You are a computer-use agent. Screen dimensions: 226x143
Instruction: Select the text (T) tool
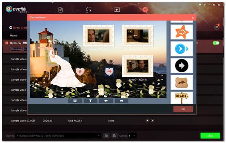(x=90, y=101)
